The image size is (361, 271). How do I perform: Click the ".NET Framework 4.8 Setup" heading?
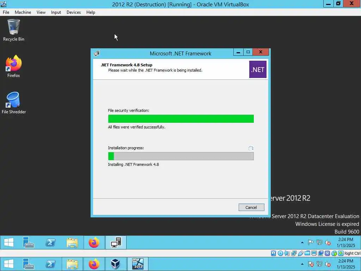tap(127, 65)
